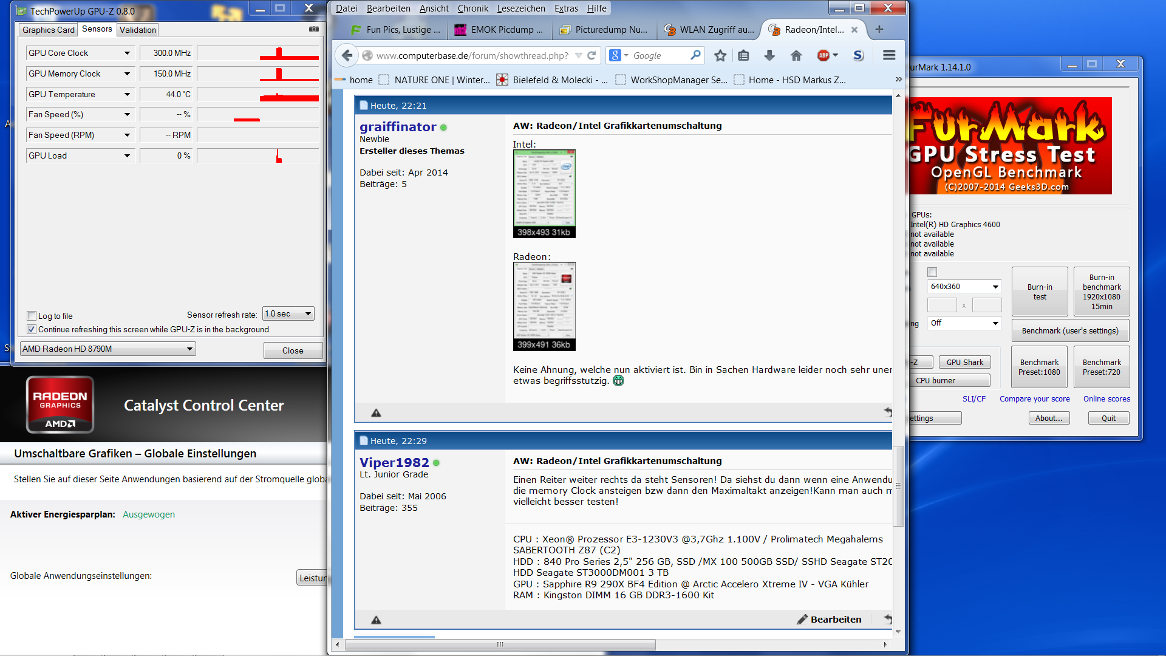Open the Firefox downloads arrow
1166x656 pixels.
coord(769,55)
